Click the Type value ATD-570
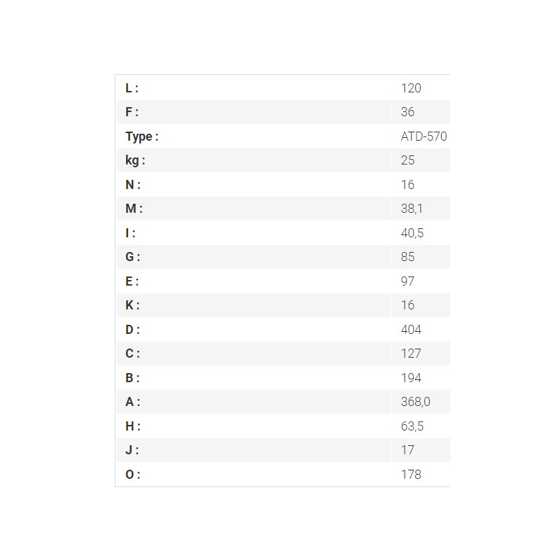The height and width of the screenshot is (560, 560). (423, 136)
